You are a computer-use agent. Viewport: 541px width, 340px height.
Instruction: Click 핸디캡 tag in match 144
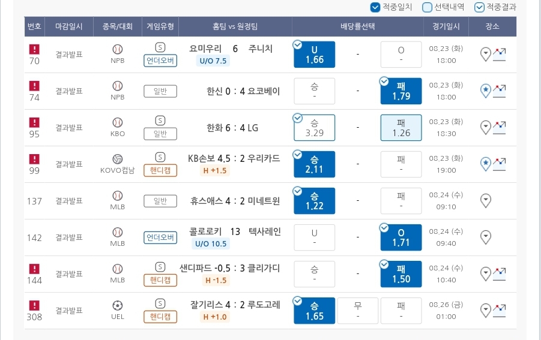coord(160,280)
